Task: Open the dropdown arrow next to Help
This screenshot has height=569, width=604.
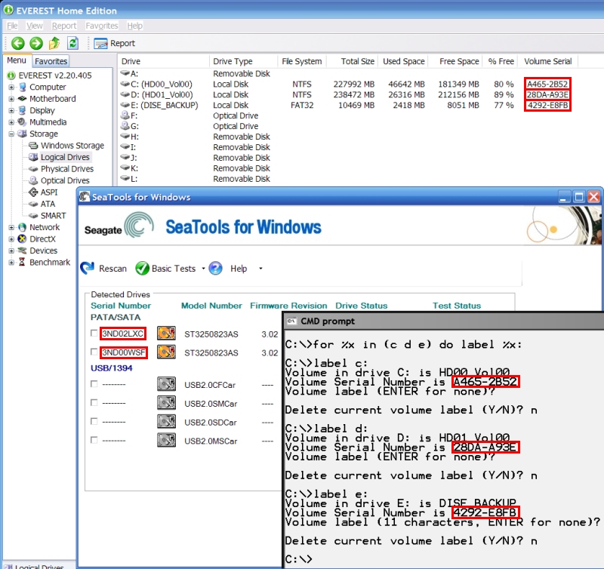Action: pyautogui.click(x=260, y=269)
